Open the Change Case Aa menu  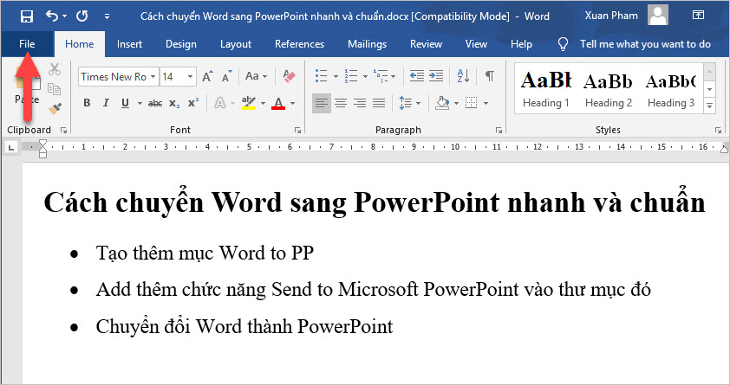click(256, 76)
